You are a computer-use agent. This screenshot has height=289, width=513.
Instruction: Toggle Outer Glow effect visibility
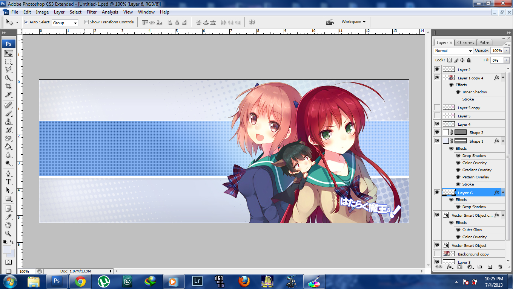(458, 230)
